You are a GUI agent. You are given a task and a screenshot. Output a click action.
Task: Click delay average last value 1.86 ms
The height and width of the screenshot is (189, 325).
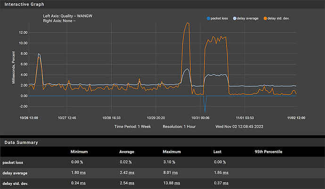tap(221, 173)
